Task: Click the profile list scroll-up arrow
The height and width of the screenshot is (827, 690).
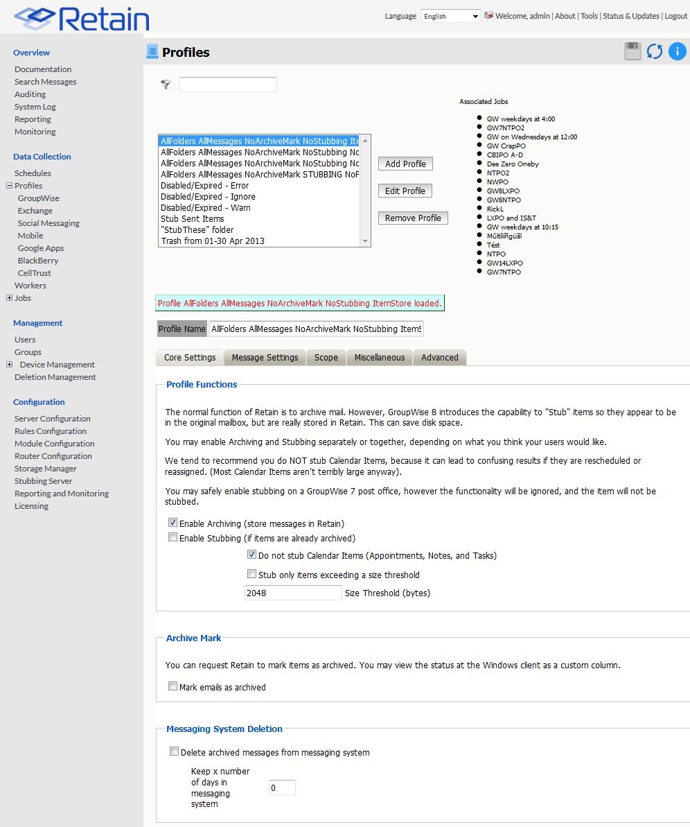Action: click(365, 141)
